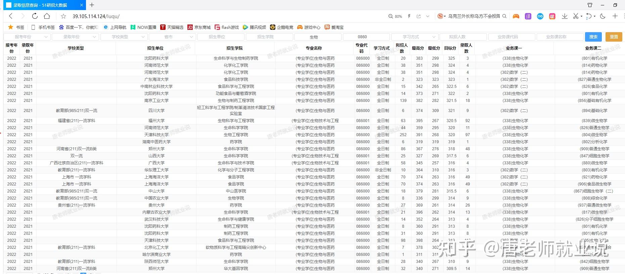Click the orange 重置 reset button
Screen dimensions: 625x274
click(x=614, y=37)
